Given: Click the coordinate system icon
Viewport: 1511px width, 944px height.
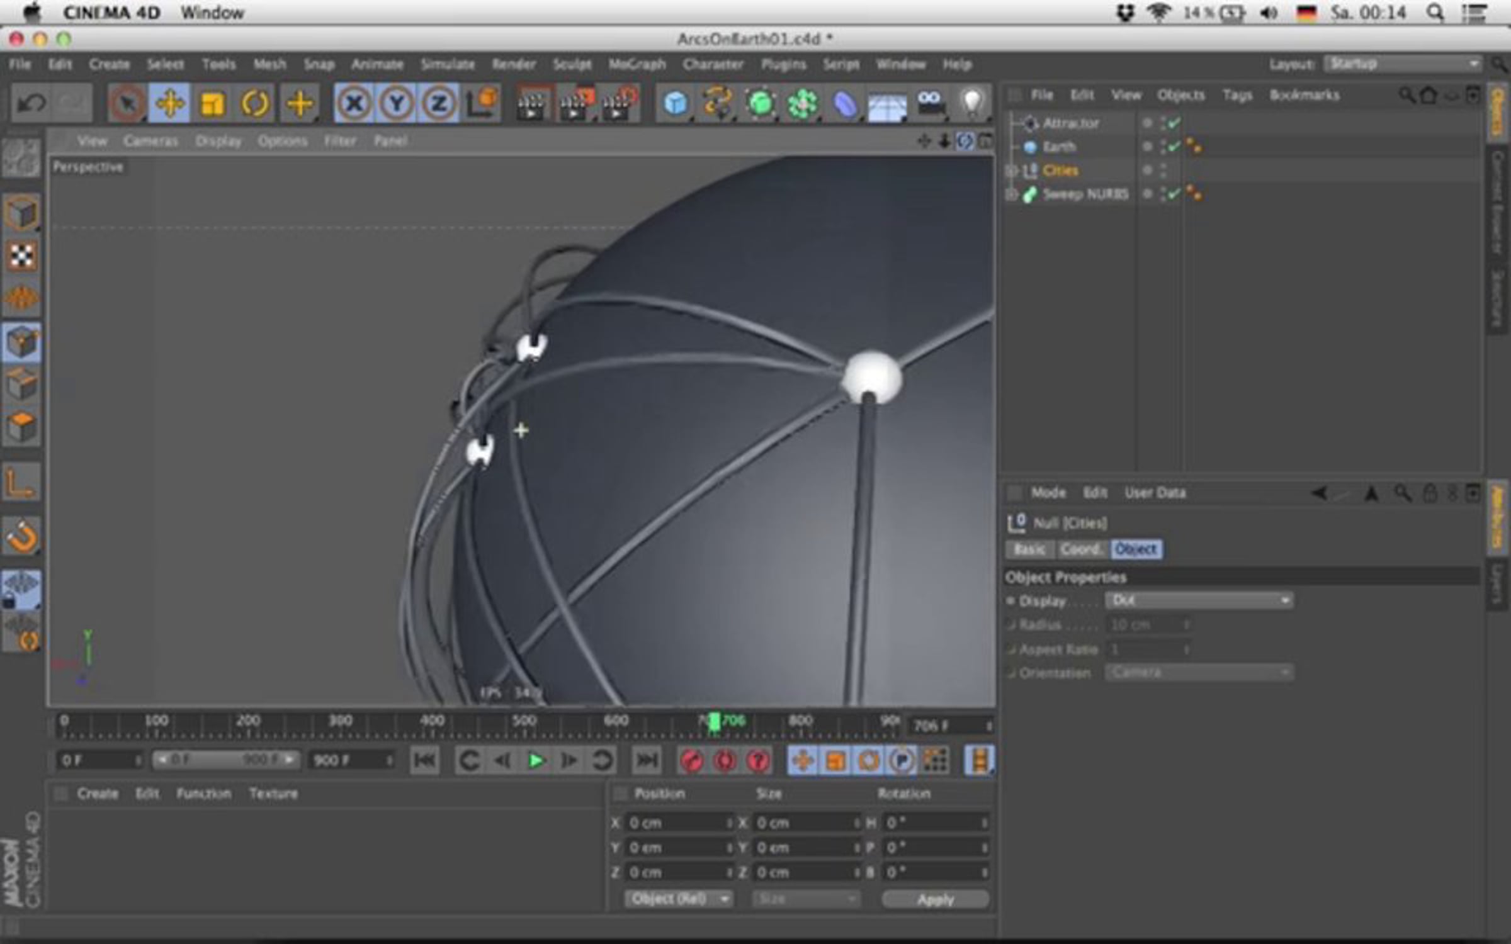Looking at the screenshot, I should pyautogui.click(x=482, y=103).
